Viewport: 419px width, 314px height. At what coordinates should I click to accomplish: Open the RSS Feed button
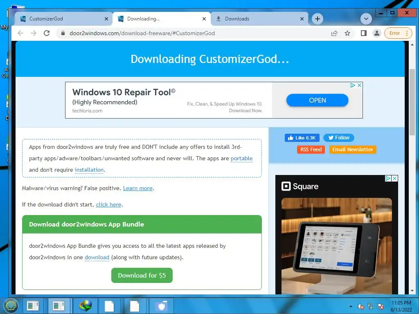(x=311, y=150)
